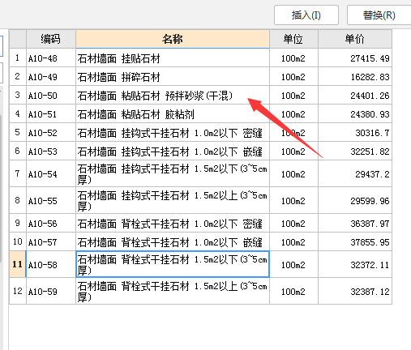411x350 pixels.
Task: Click 100m2 unit cell in A10-48 row
Action: (x=293, y=58)
